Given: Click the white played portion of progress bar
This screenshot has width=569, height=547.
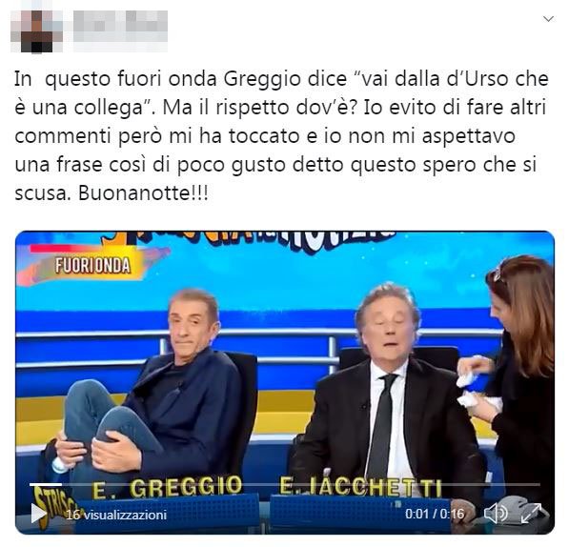Looking at the screenshot, I should 46,484.
